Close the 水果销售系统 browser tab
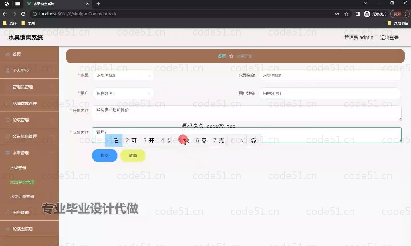The height and width of the screenshot is (246, 411). coord(88,4)
